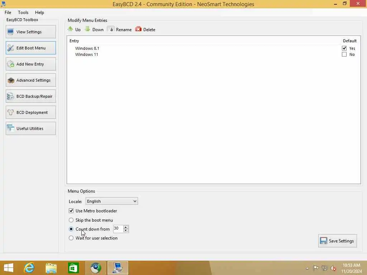Open Action Center flag icon
The width and height of the screenshot is (367, 275).
316,268
